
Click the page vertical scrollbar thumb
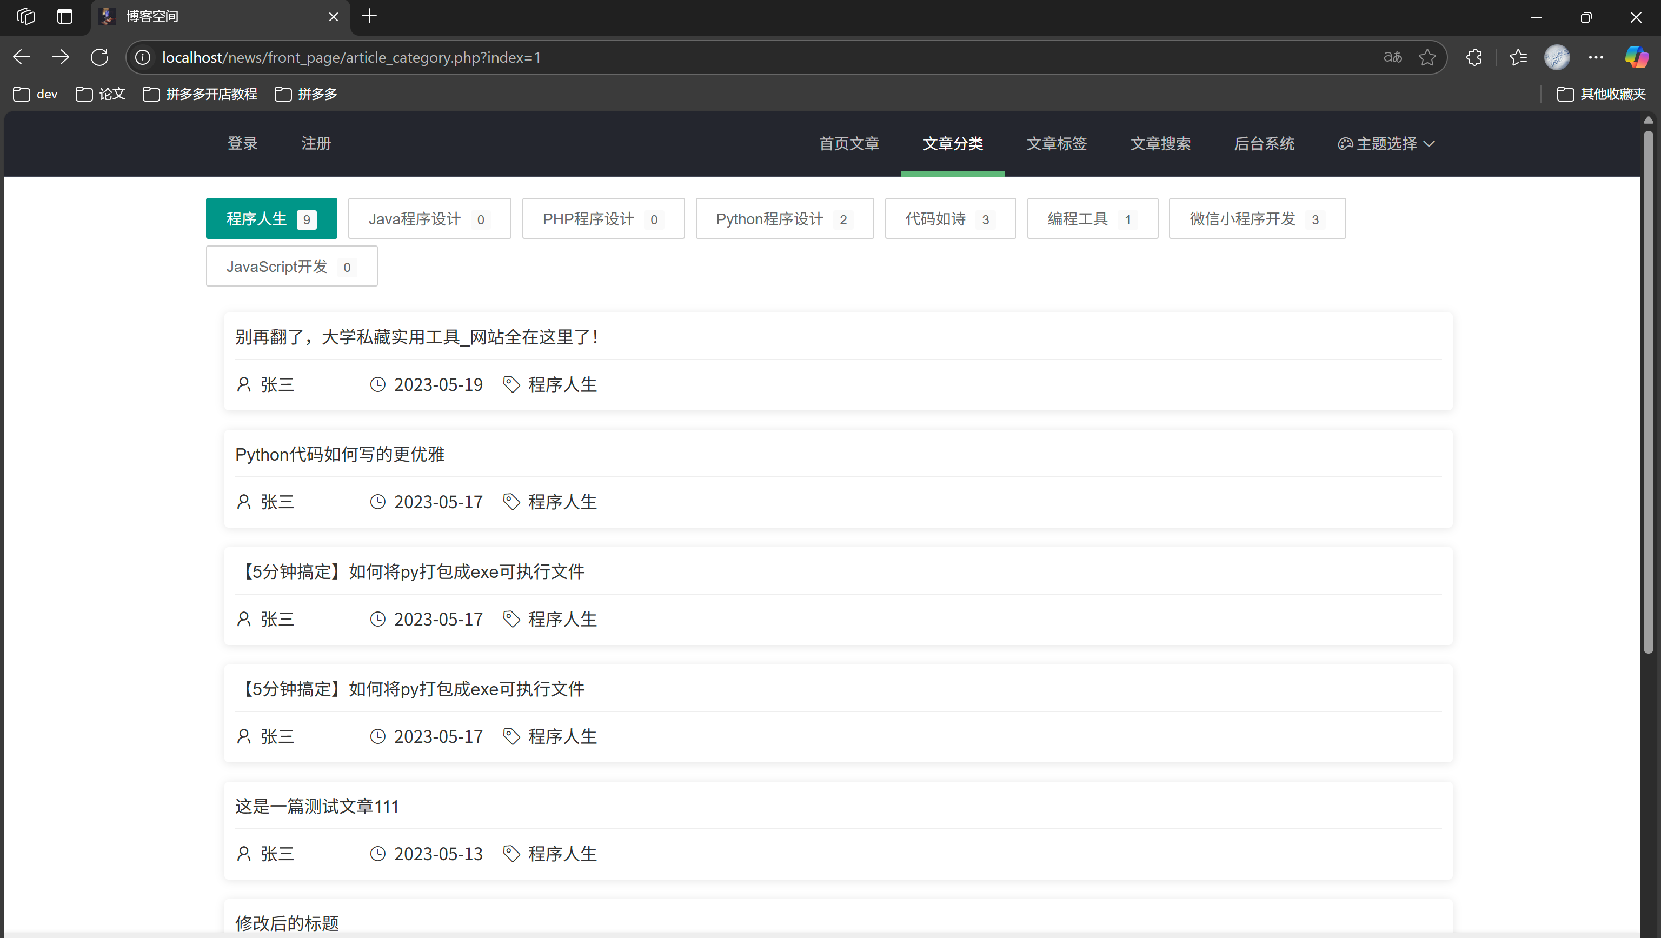click(x=1648, y=392)
